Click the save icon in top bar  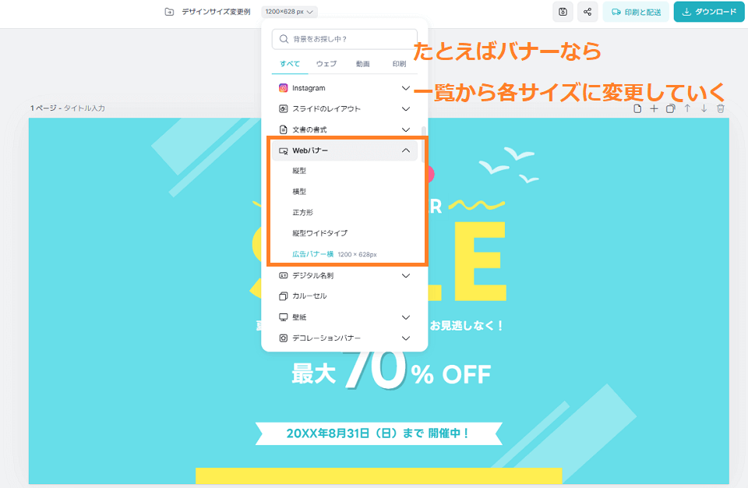[563, 12]
